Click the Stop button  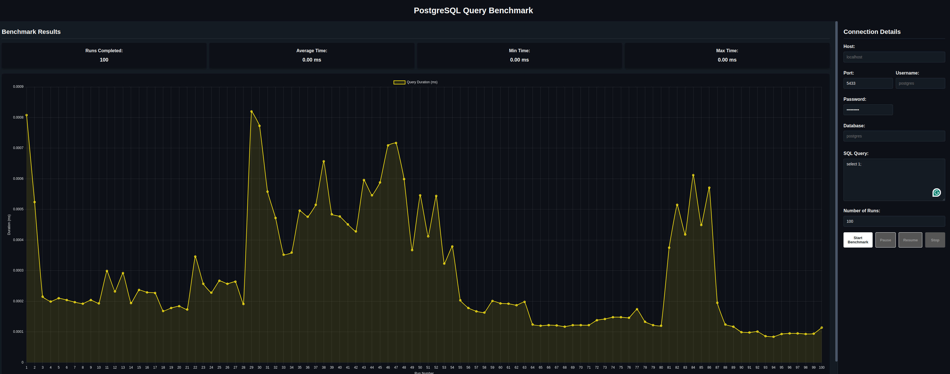[935, 240]
